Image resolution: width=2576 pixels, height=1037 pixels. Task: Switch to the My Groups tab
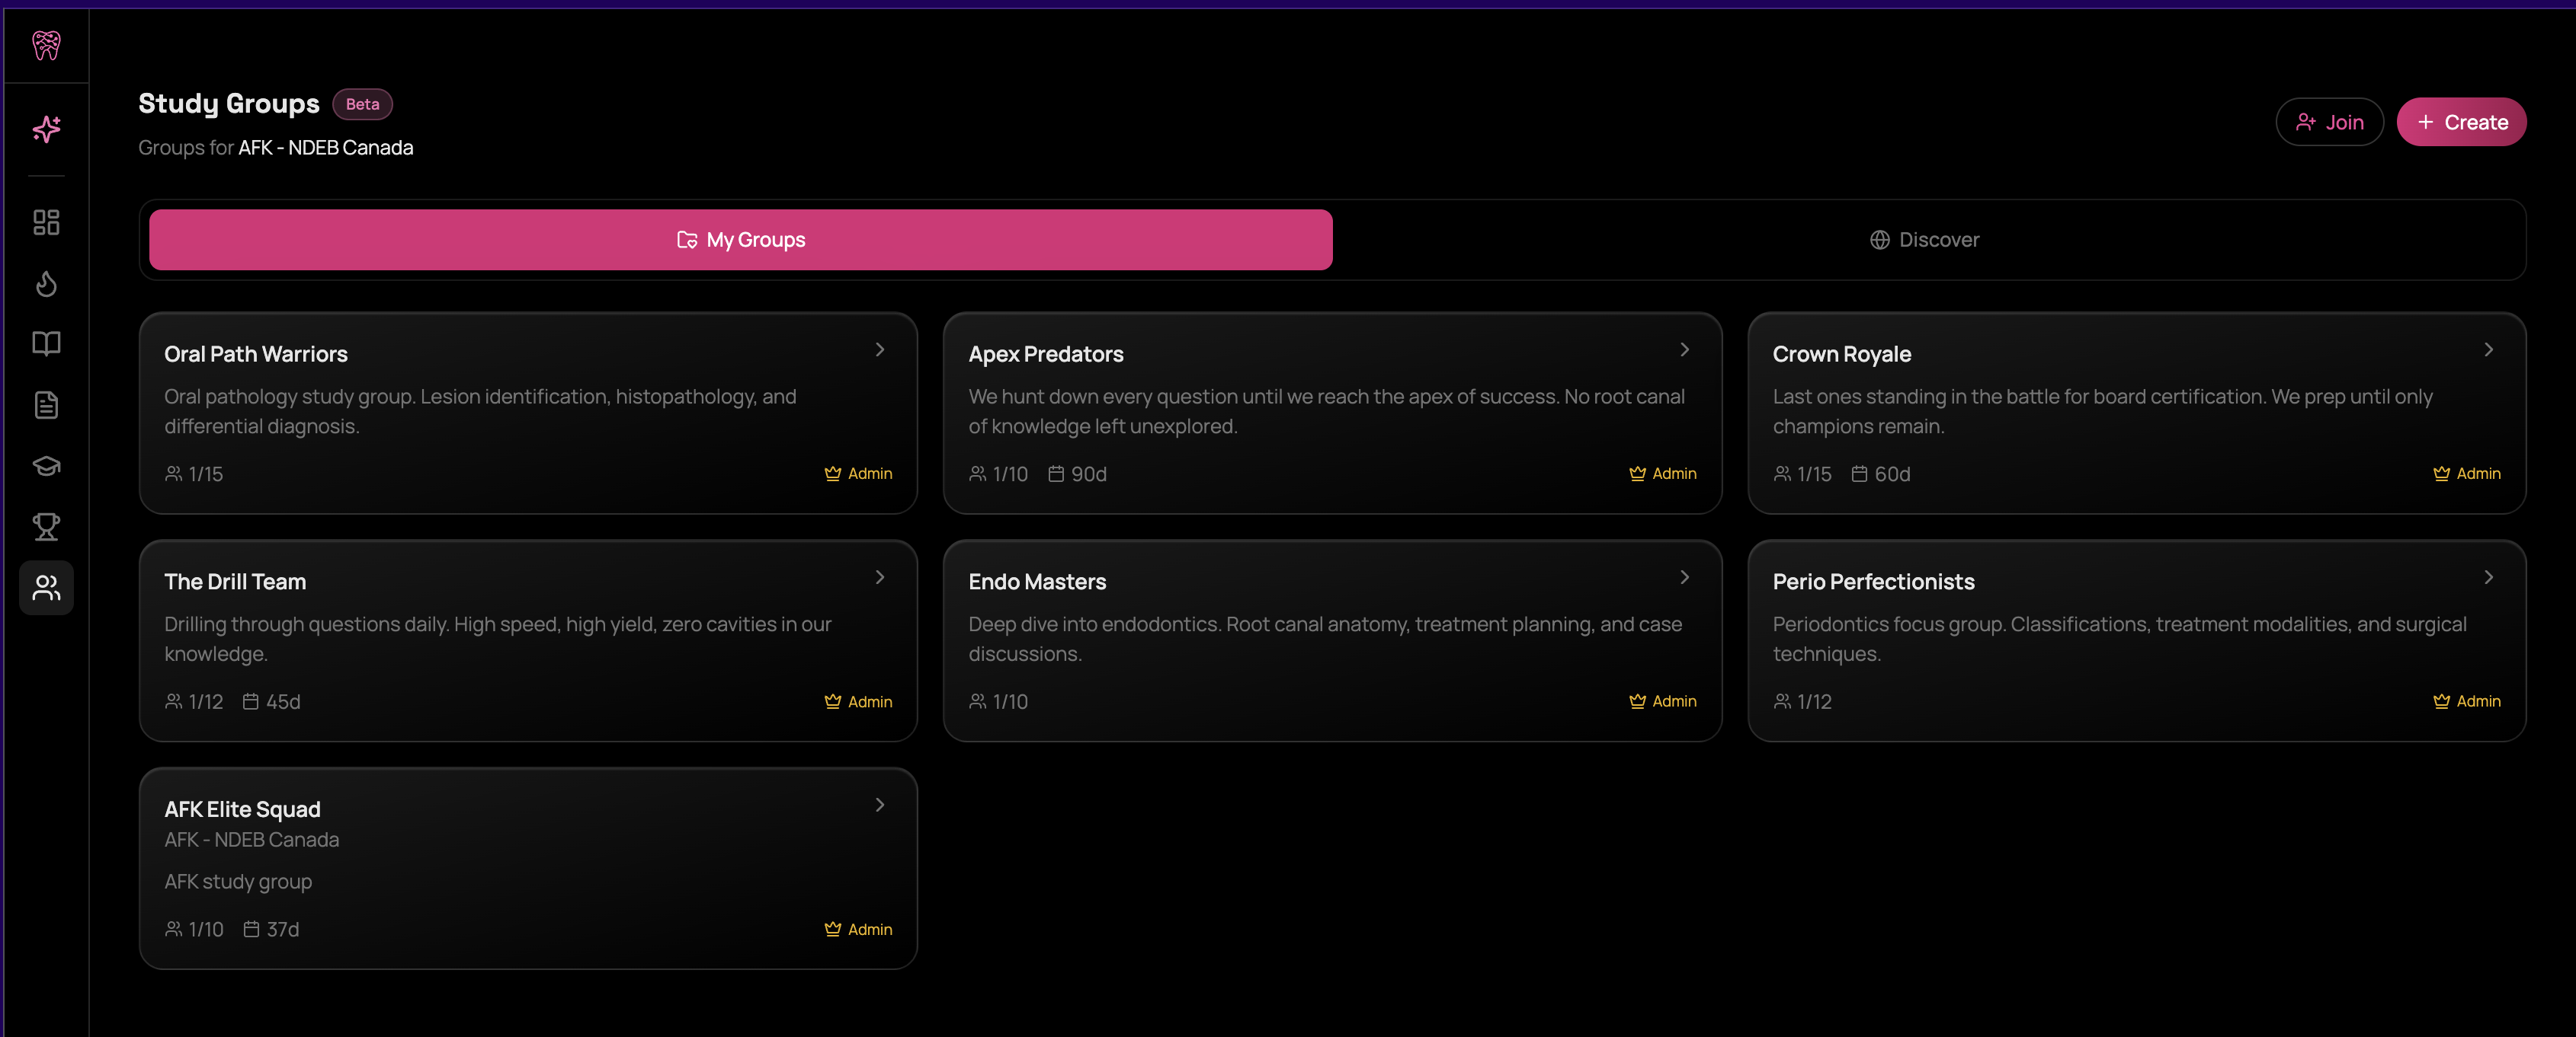[x=740, y=240]
